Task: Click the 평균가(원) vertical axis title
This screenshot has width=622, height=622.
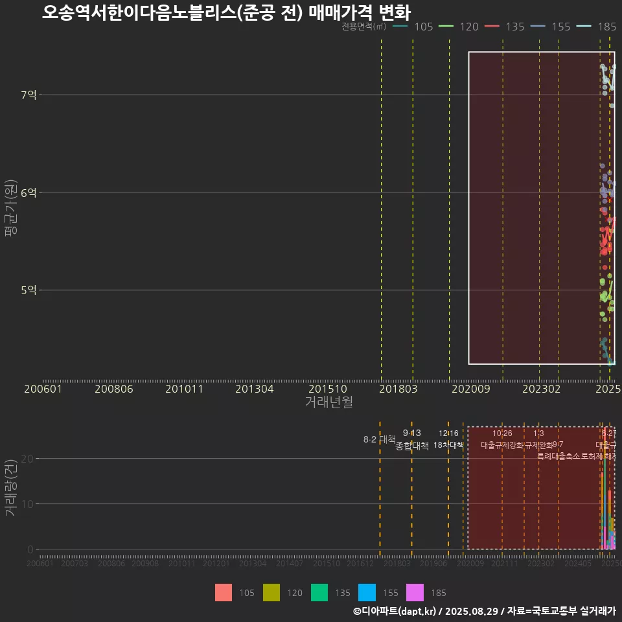Action: tap(11, 208)
